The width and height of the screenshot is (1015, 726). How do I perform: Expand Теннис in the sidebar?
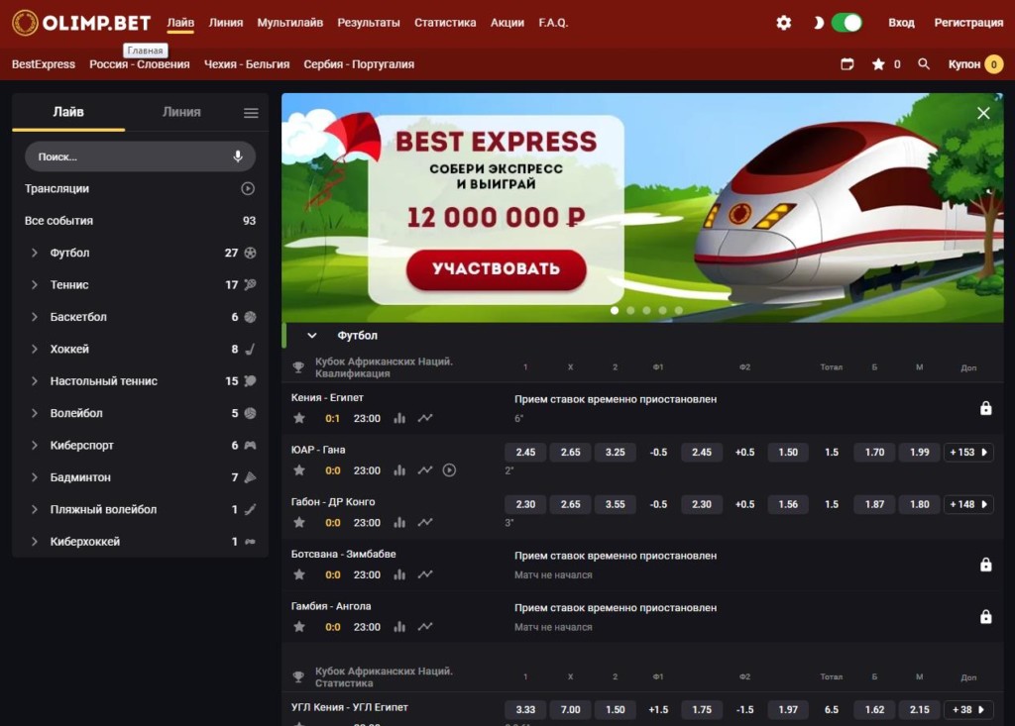pyautogui.click(x=35, y=284)
